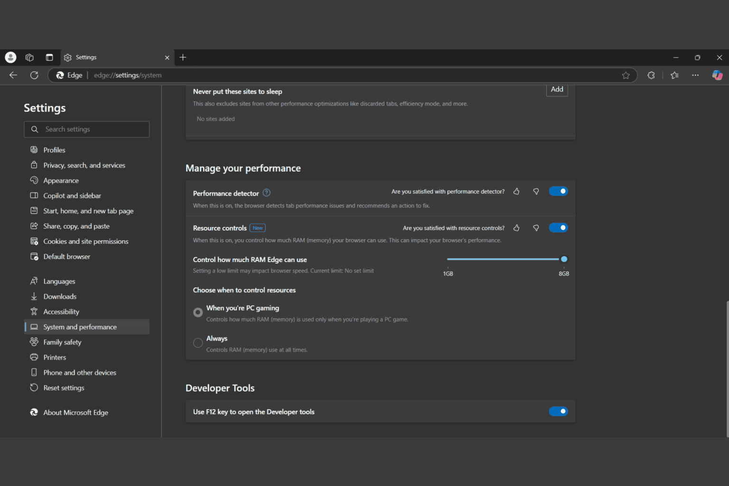The height and width of the screenshot is (486, 729).
Task: Click the Developer Tools heading
Action: coord(220,388)
